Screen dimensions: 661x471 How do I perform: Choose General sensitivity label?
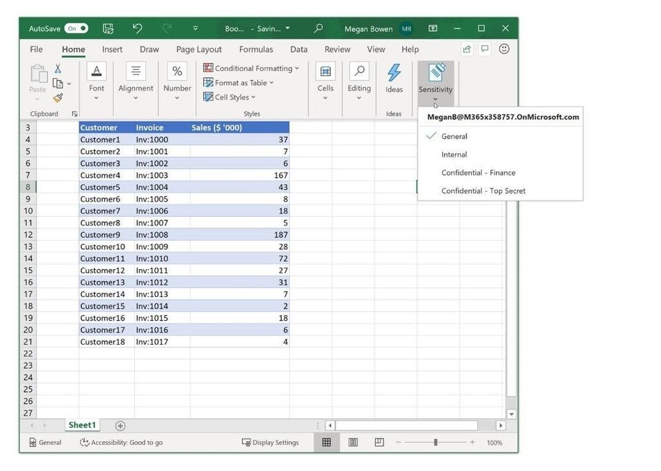tap(500, 136)
